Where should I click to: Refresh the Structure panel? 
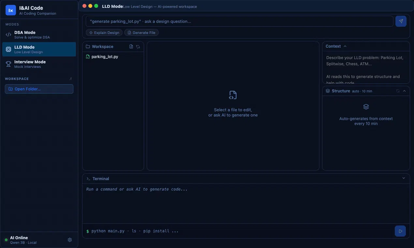[398, 91]
